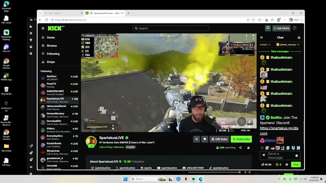Open the Discord desktop shortcut
The height and width of the screenshot is (183, 326).
click(6, 48)
